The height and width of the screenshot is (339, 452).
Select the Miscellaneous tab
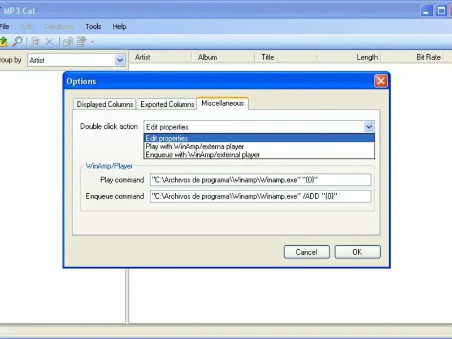[223, 103]
